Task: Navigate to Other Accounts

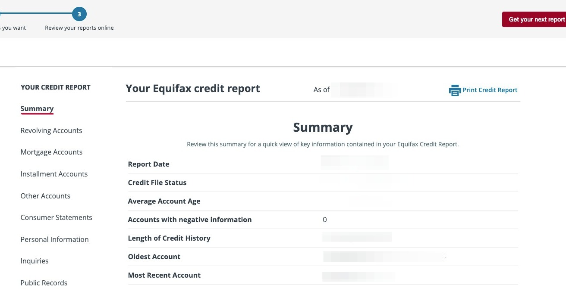Action: pos(45,196)
